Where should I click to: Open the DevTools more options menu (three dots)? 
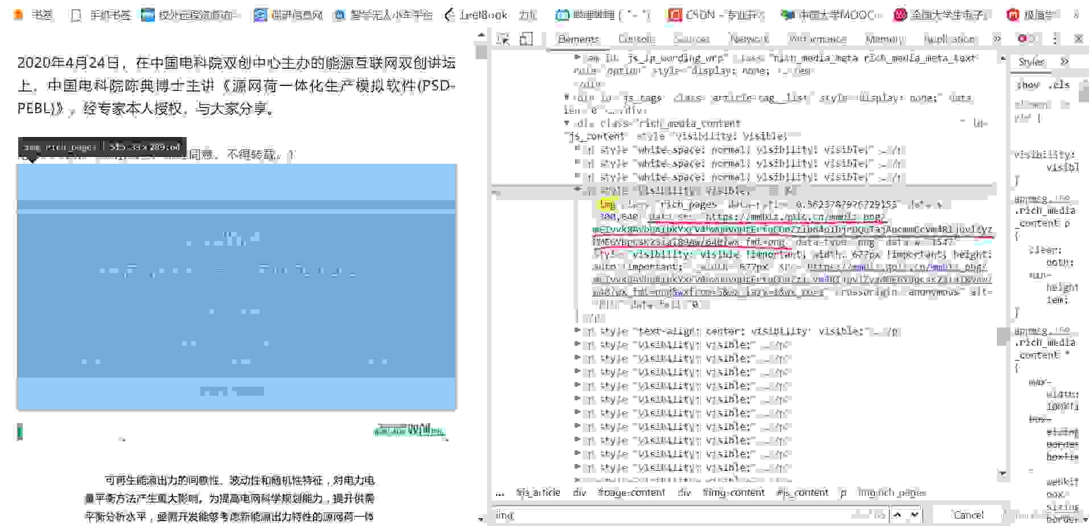coord(1055,39)
